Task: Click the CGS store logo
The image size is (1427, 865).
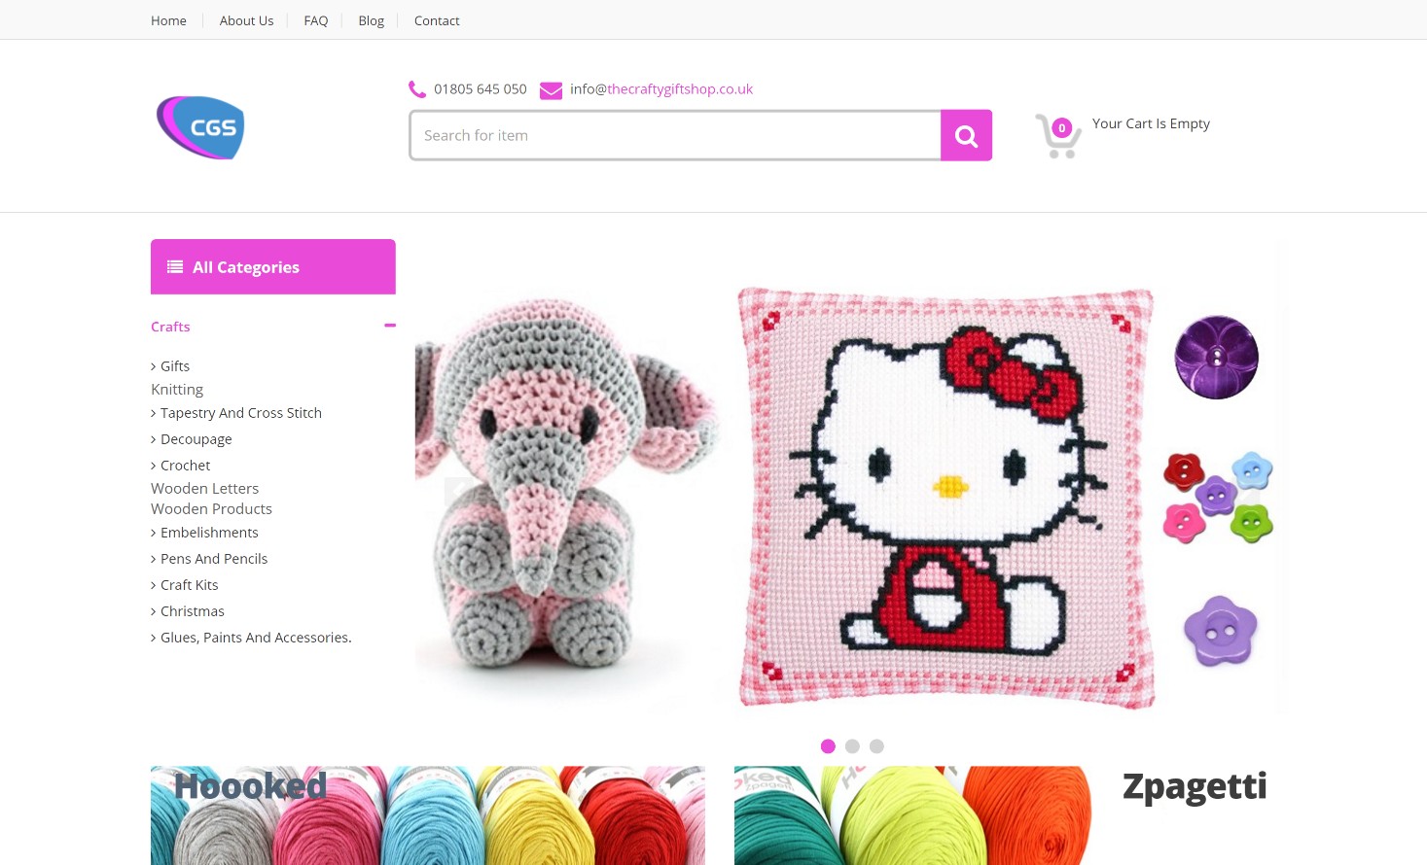Action: point(200,127)
